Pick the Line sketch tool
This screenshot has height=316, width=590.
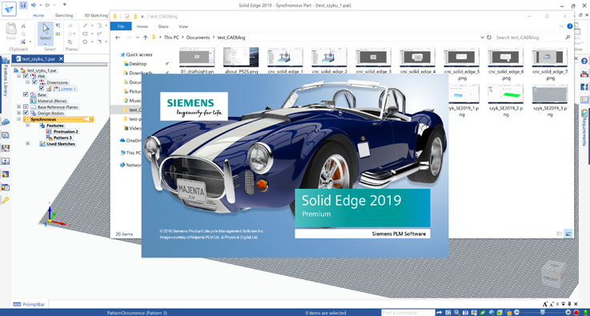(x=85, y=26)
